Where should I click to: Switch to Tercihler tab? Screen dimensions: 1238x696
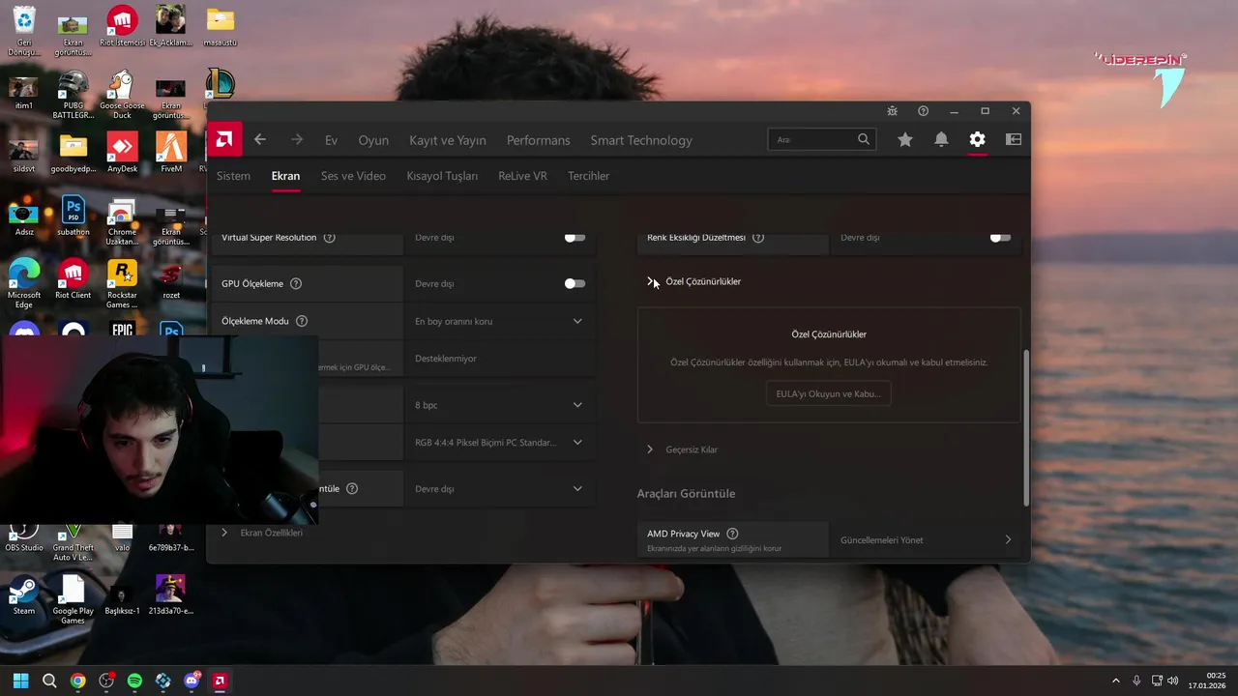588,176
